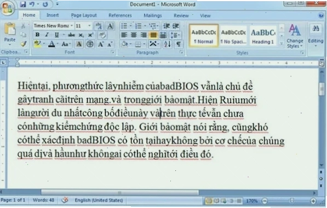This screenshot has height=208, width=327.
Task: Click the Copy icon
Action: pos(24,35)
